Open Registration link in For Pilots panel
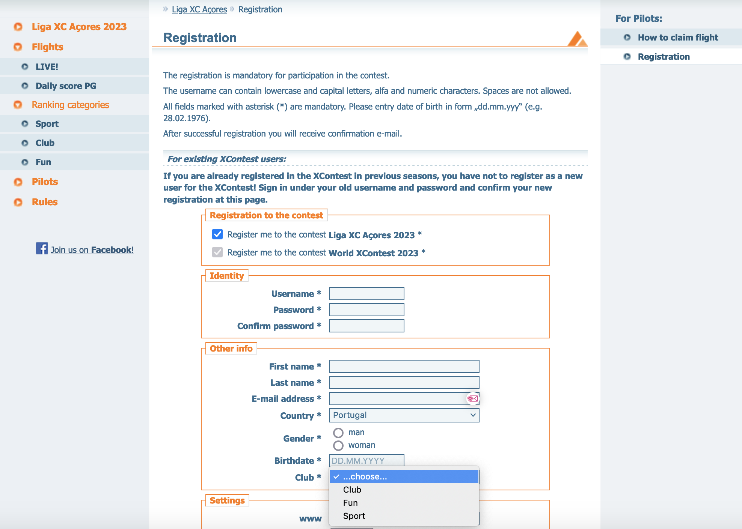This screenshot has height=529, width=742. [664, 57]
